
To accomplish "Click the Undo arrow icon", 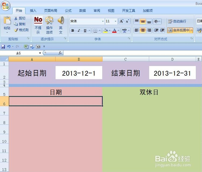I will [x=9, y=46].
